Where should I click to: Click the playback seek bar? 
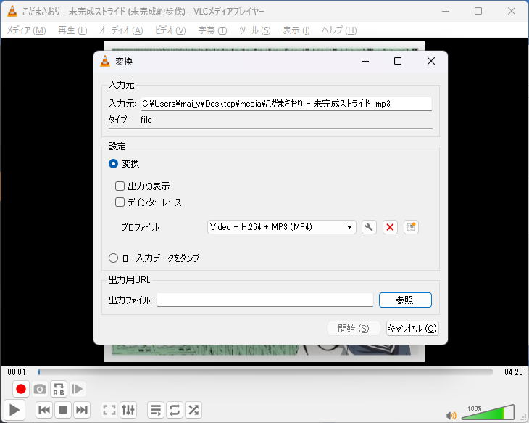tap(265, 372)
